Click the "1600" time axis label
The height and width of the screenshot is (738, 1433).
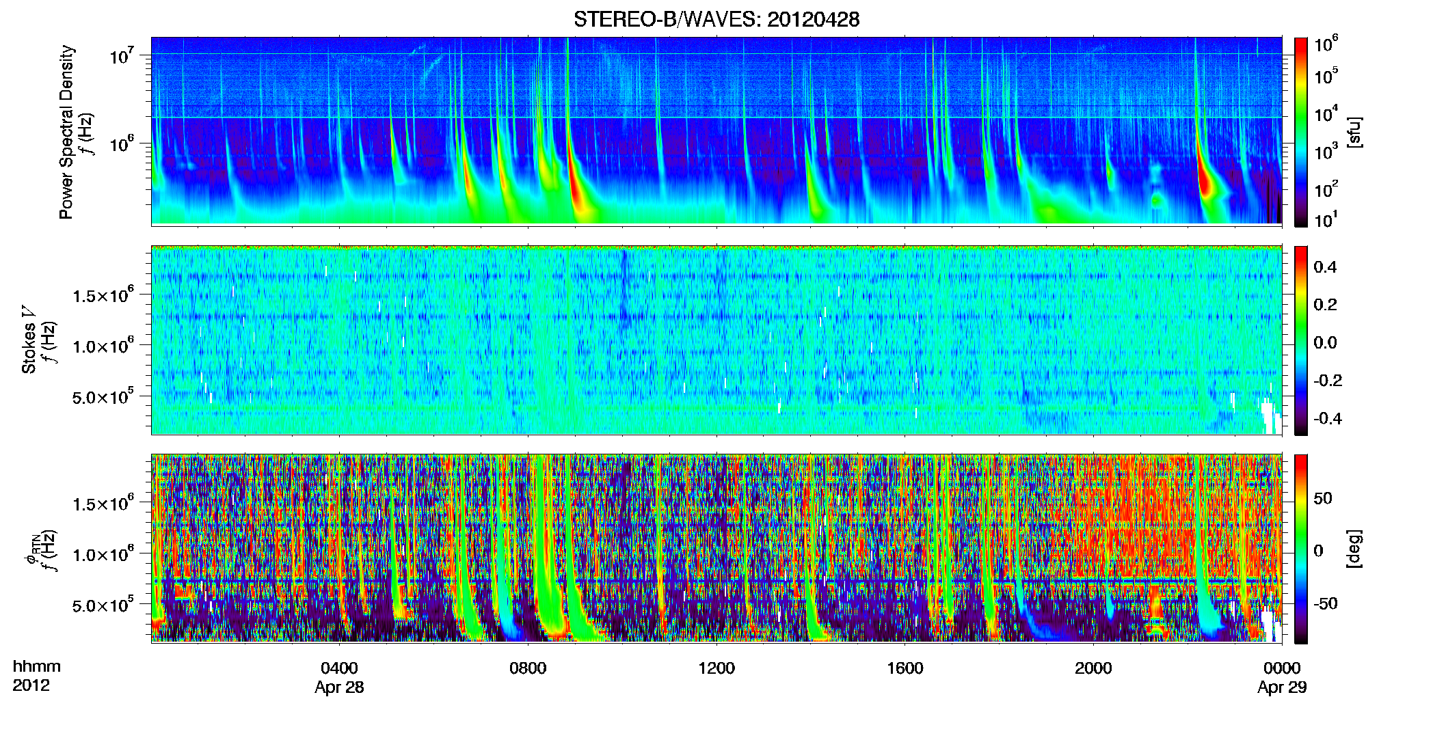click(x=905, y=668)
